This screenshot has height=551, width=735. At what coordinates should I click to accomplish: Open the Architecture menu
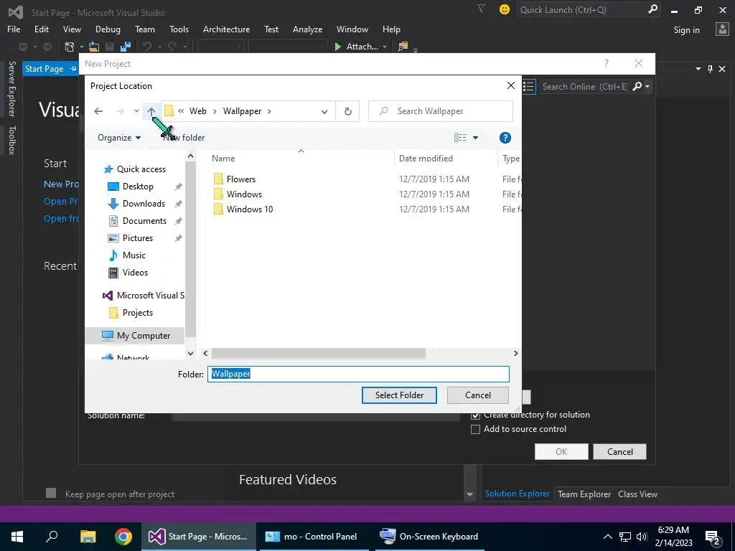tap(226, 29)
